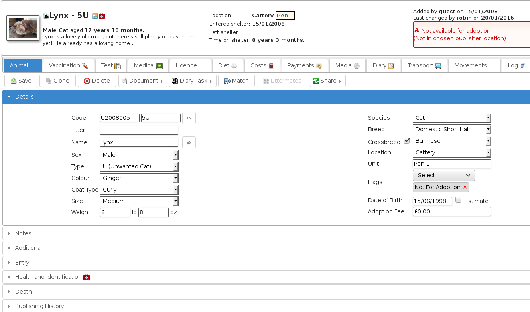The width and height of the screenshot is (530, 312).
Task: Open the Share menu button
Action: (x=327, y=81)
